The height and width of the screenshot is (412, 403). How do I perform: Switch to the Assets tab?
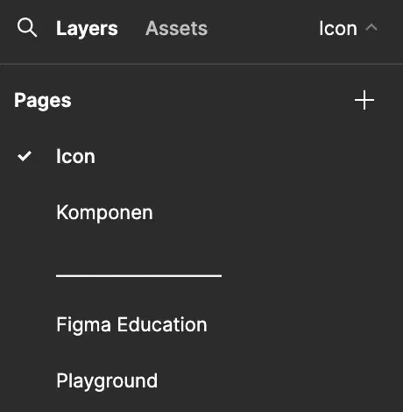pos(176,28)
